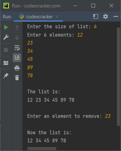Go down the stack trace arrow
The image size is (121, 151).
(17, 37)
